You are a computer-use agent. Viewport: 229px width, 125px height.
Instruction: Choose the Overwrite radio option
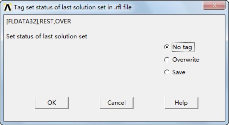tap(167, 60)
